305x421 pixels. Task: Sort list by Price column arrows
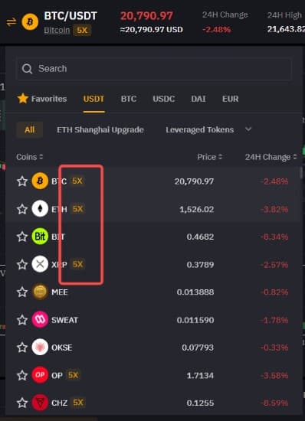221,157
